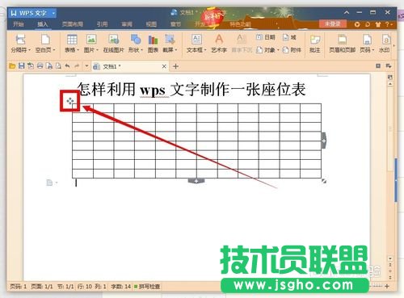Screen dimensions: 404x298
Task: Add a row with bottom plus handle
Action: (x=196, y=181)
